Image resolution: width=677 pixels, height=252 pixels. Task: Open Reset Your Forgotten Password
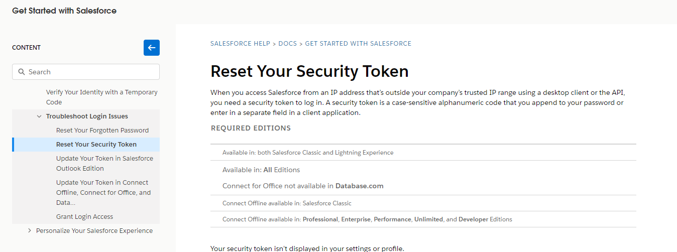[102, 131]
